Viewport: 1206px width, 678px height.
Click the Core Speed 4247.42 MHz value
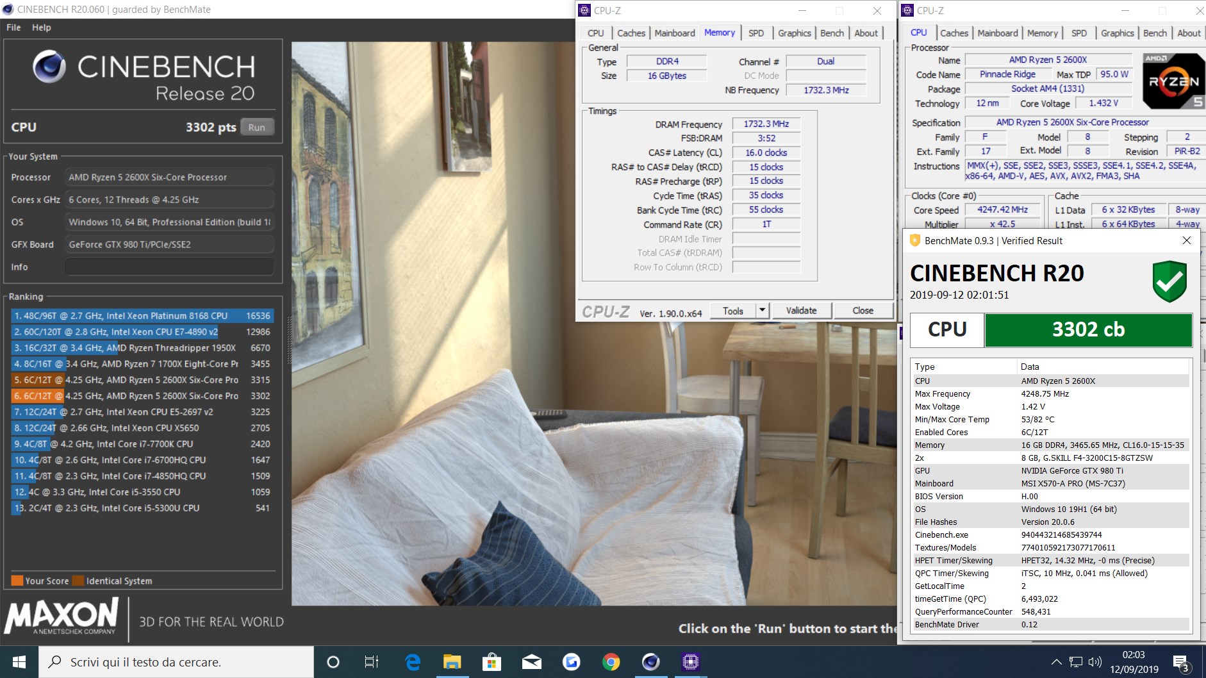pyautogui.click(x=1002, y=210)
